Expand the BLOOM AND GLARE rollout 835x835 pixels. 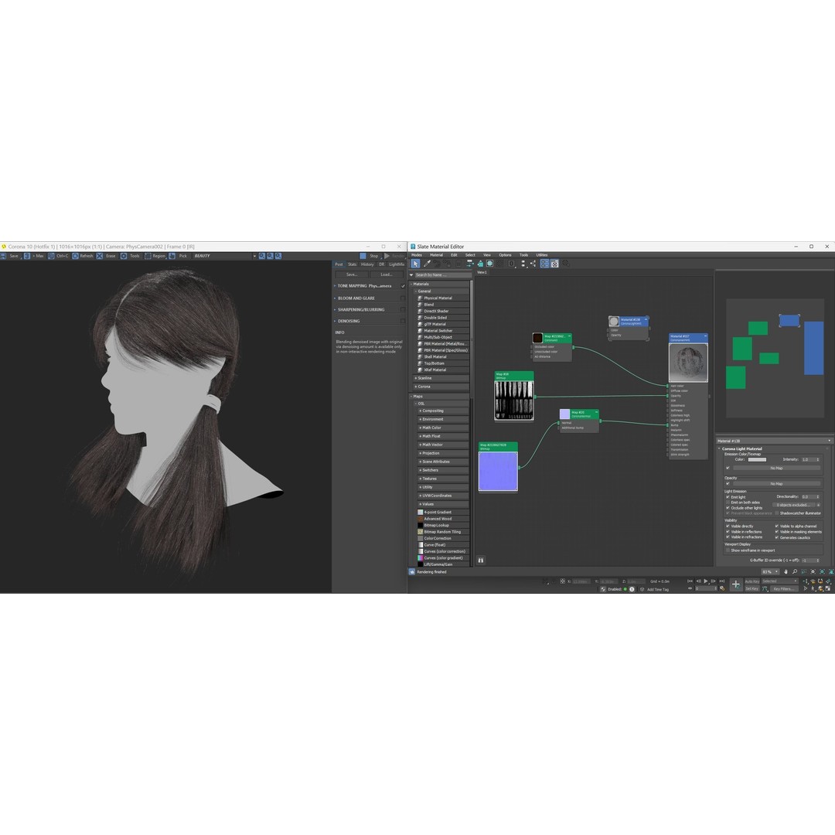356,298
